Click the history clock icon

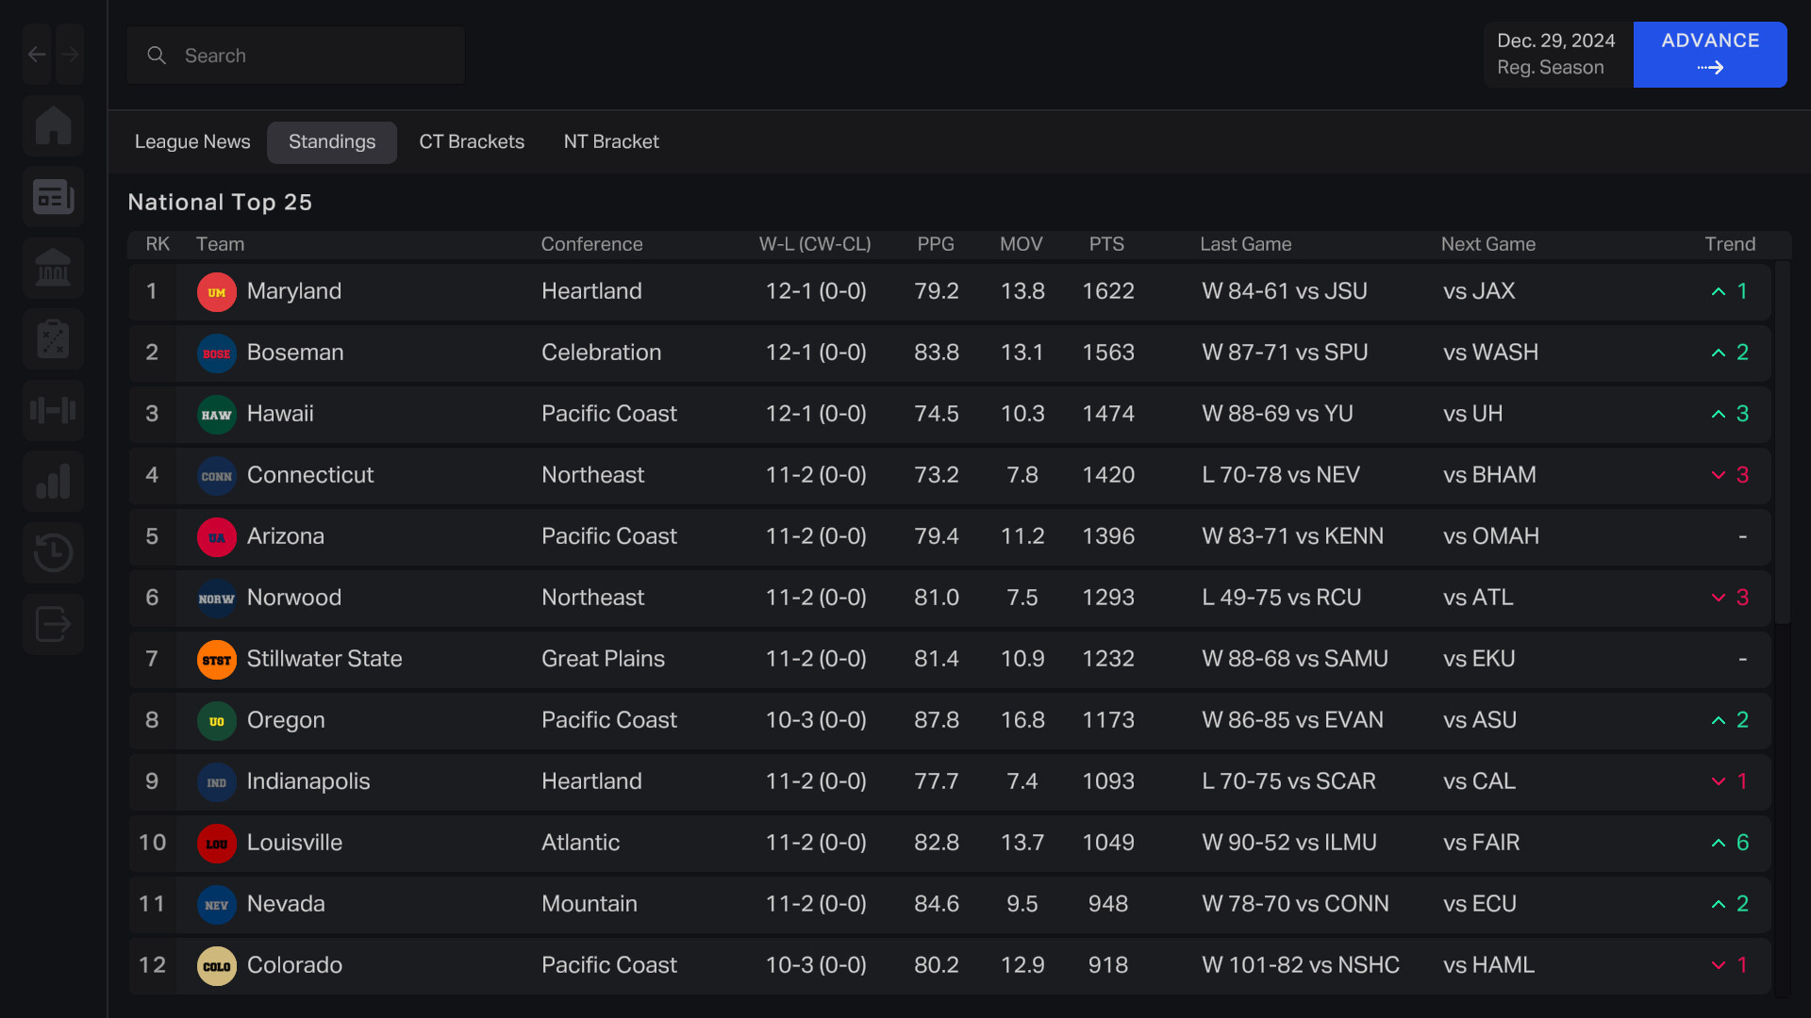pyautogui.click(x=53, y=553)
